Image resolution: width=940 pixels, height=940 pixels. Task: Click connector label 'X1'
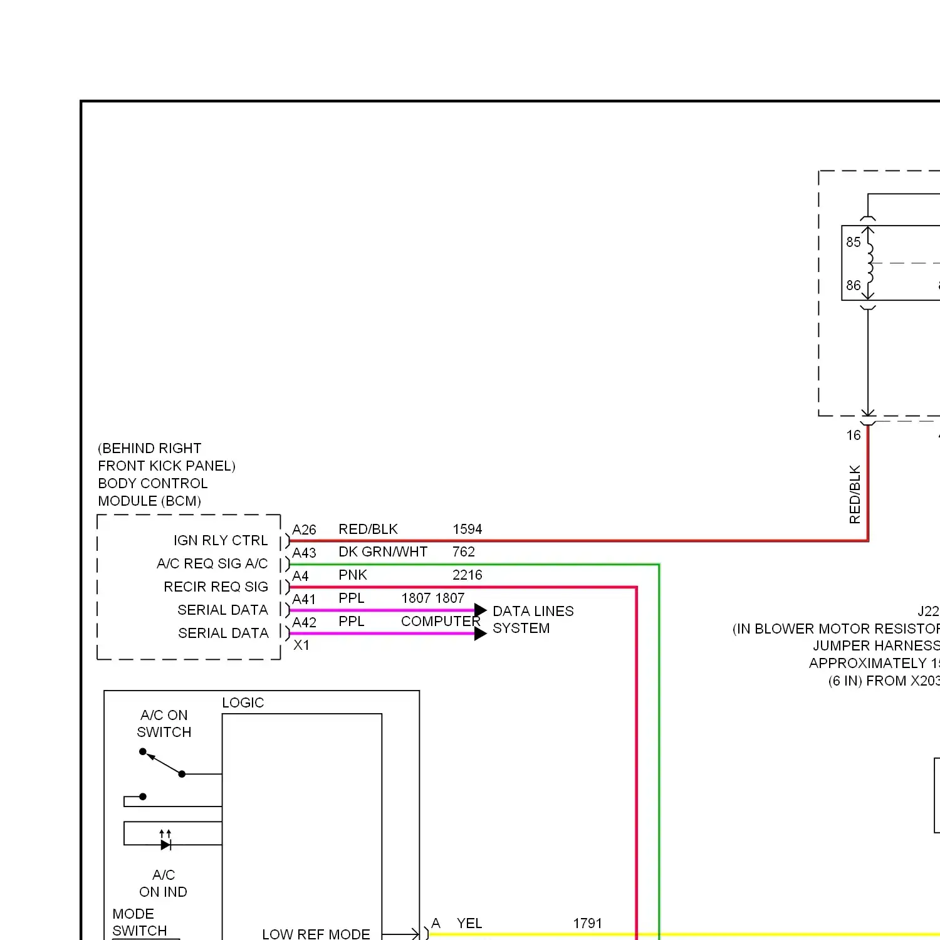click(x=301, y=645)
